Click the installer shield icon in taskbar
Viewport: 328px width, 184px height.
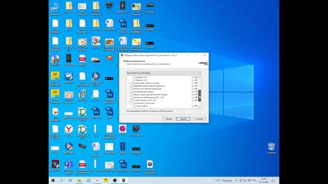click(124, 180)
